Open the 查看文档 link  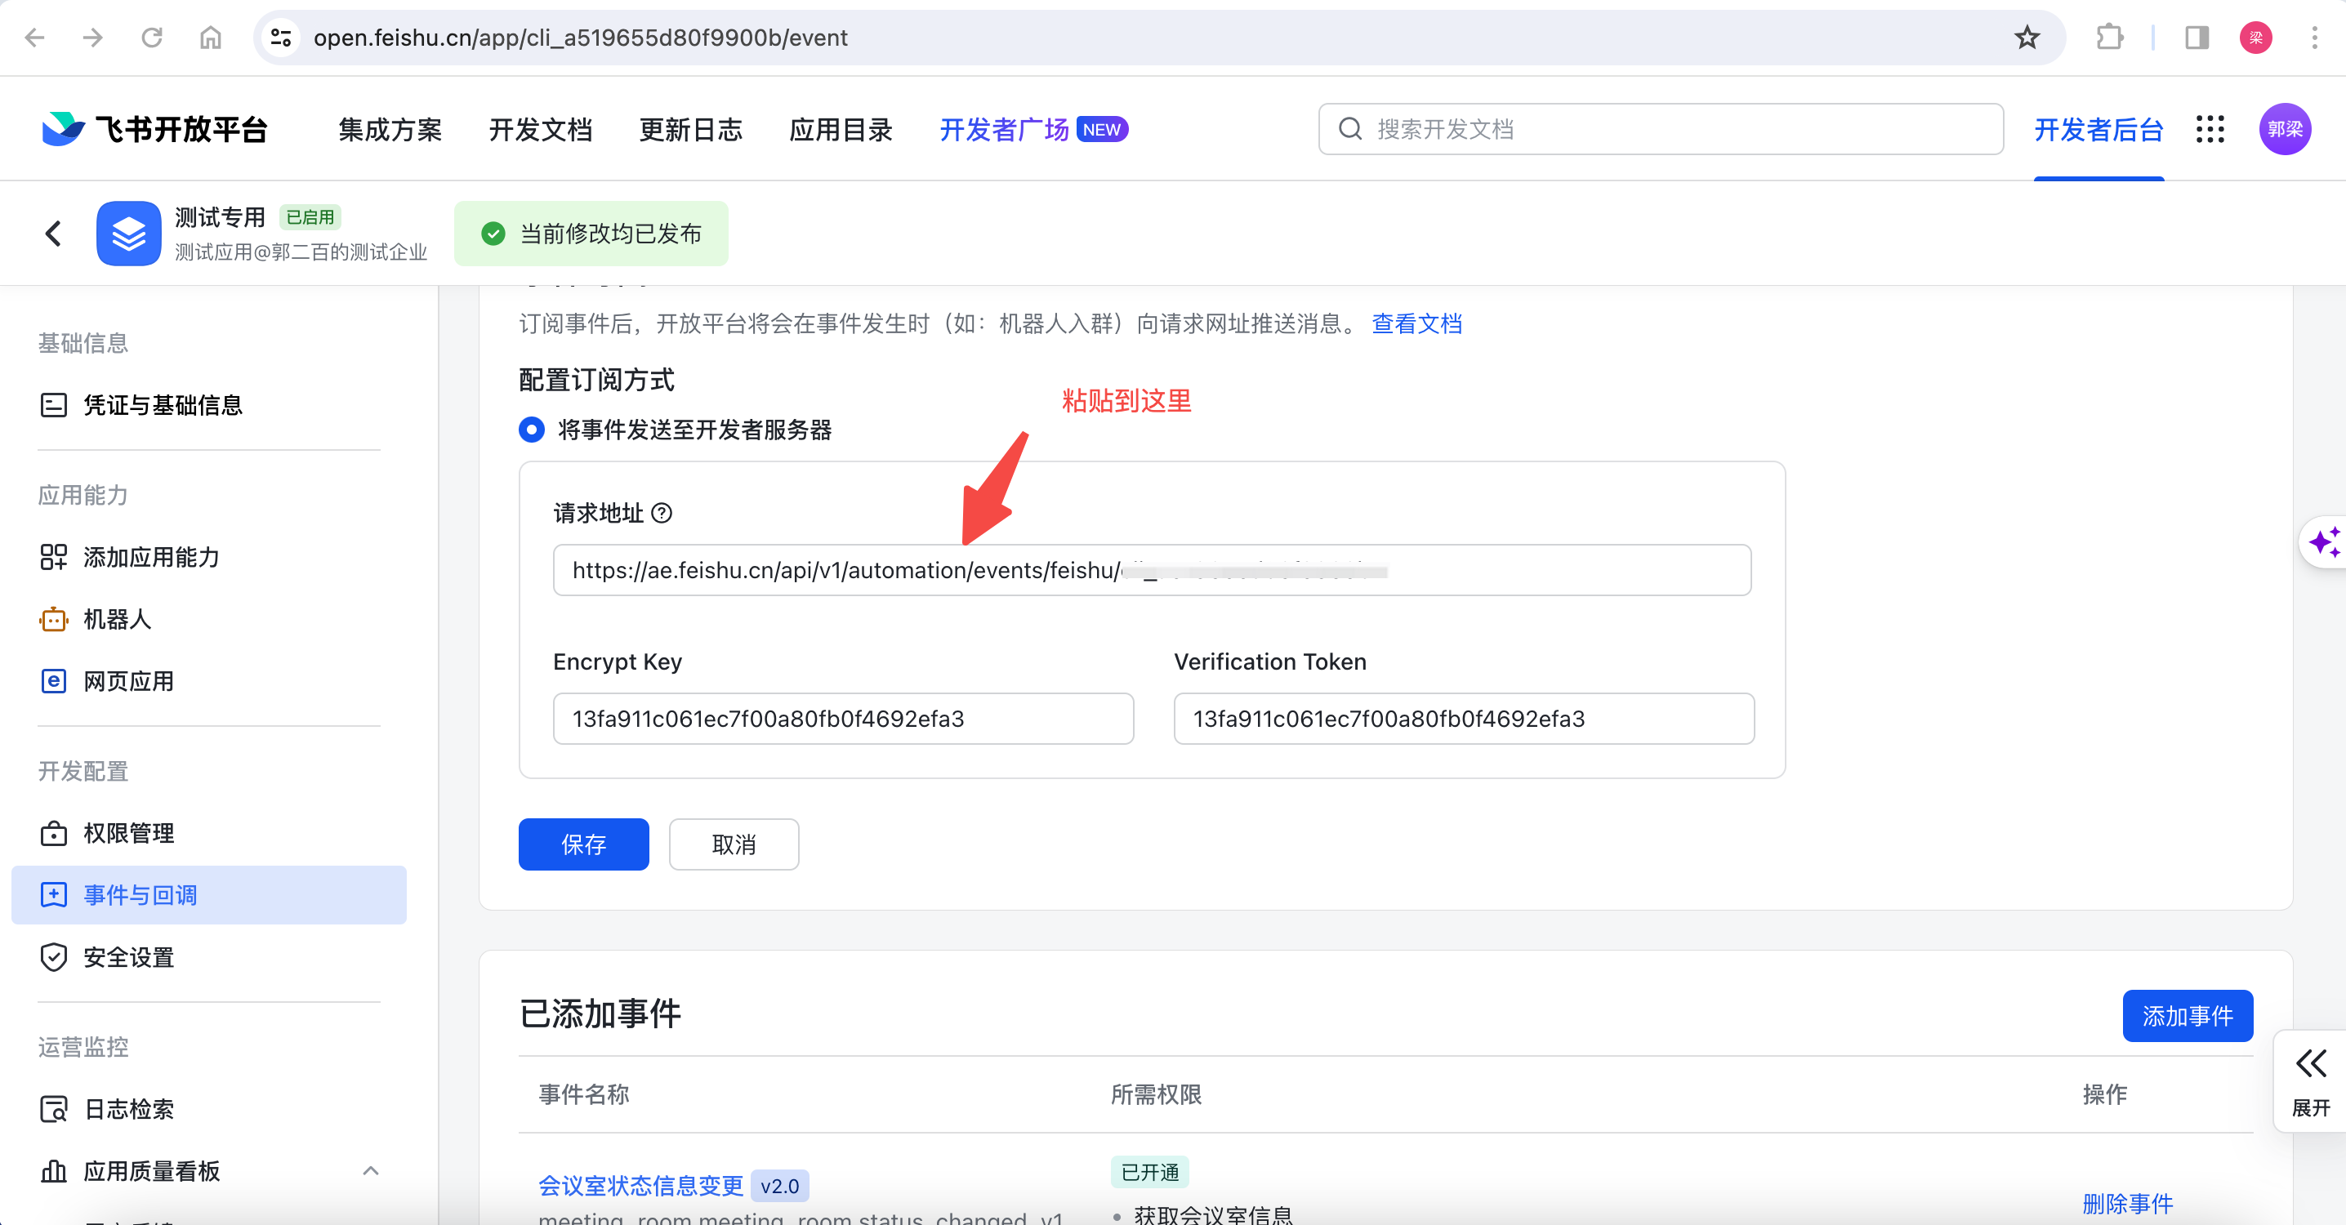click(x=1417, y=324)
